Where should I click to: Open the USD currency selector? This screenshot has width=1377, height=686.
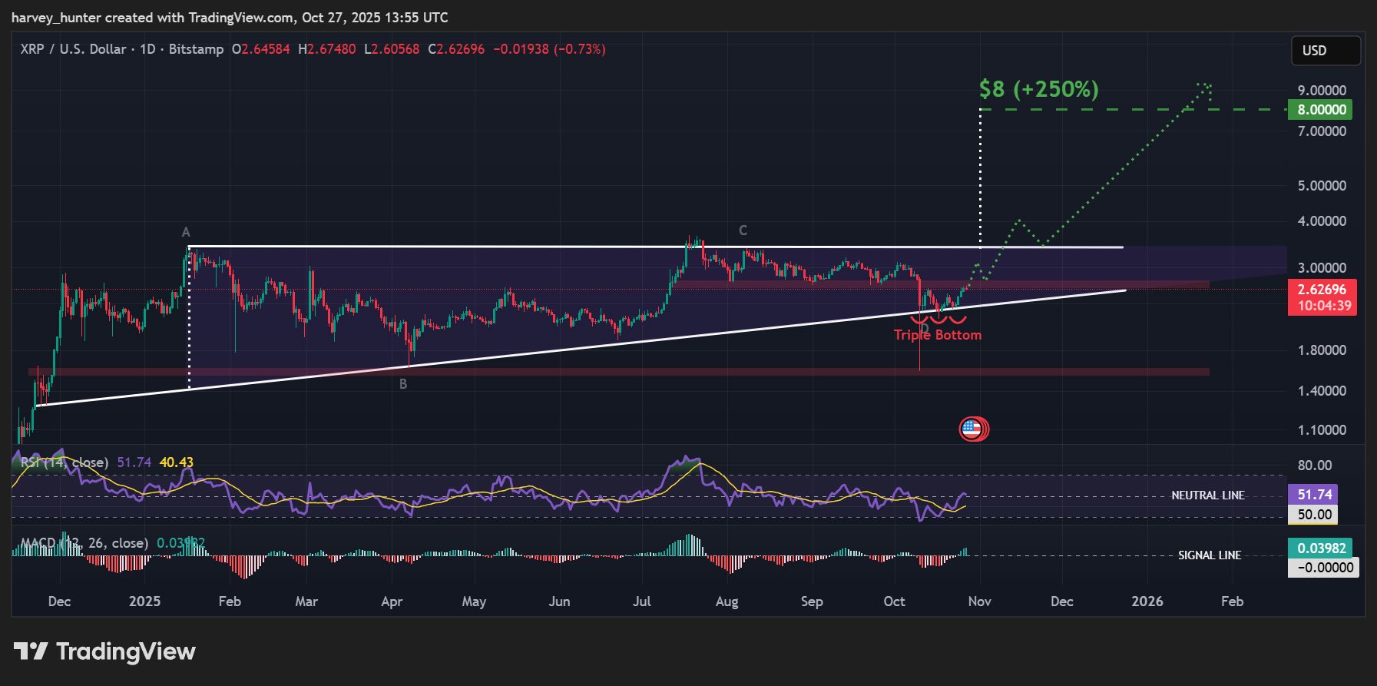(x=1325, y=51)
